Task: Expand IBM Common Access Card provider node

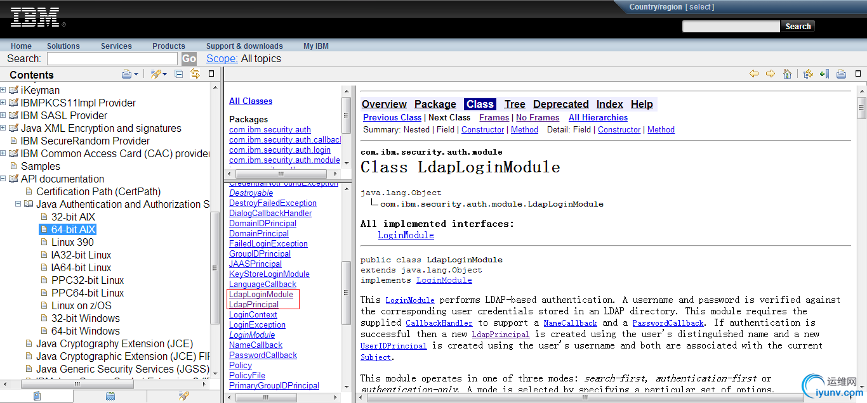Action: click(x=3, y=153)
